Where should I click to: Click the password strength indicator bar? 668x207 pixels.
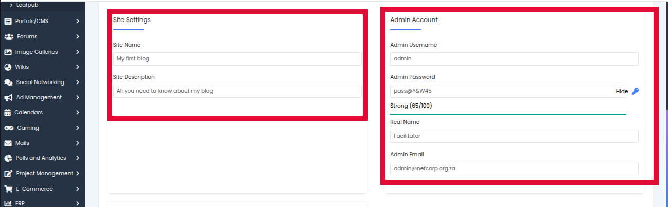tap(508, 114)
